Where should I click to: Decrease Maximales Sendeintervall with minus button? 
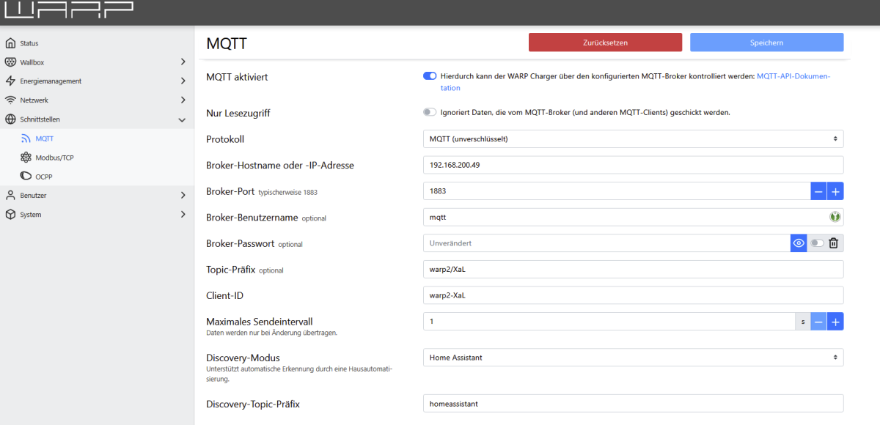[818, 322]
